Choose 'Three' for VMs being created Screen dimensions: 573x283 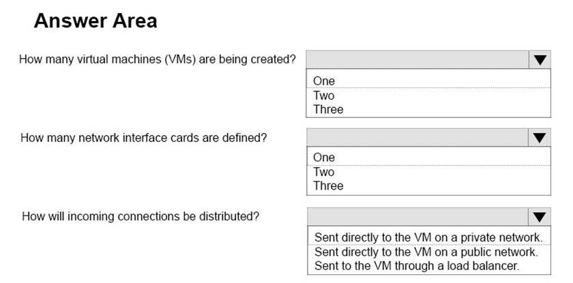pyautogui.click(x=328, y=109)
